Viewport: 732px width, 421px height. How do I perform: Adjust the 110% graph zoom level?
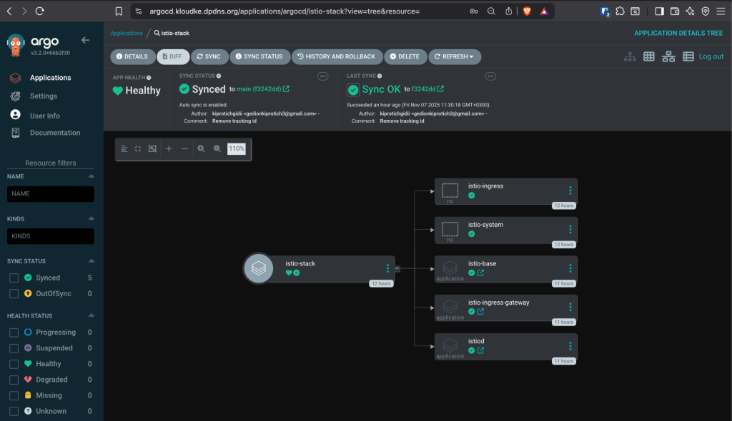236,148
